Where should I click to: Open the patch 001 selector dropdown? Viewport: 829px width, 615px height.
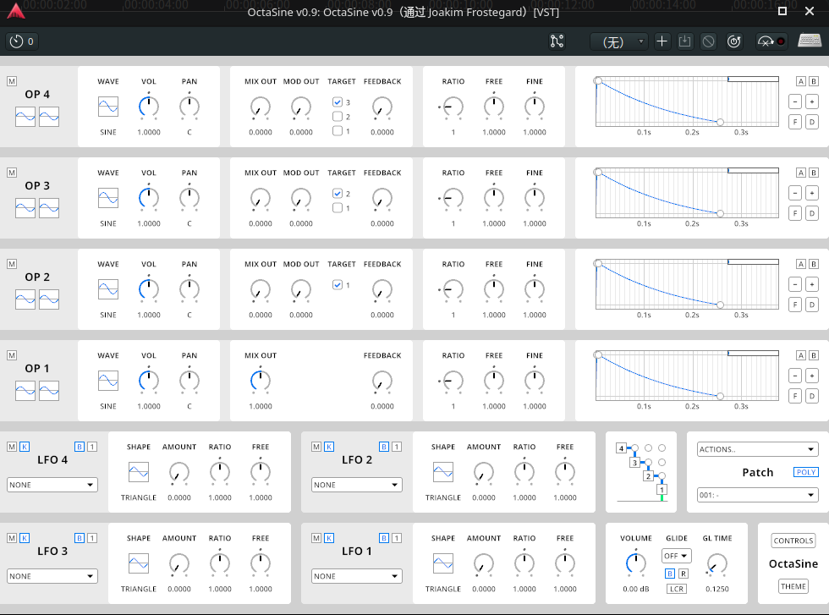point(758,495)
